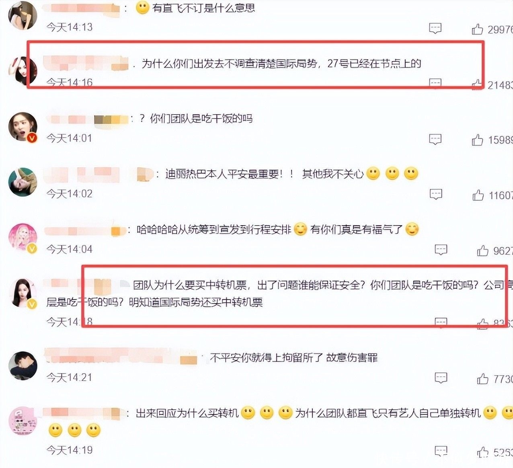Open avatar of the 14:01 commenter
The height and width of the screenshot is (468, 513).
[23, 127]
